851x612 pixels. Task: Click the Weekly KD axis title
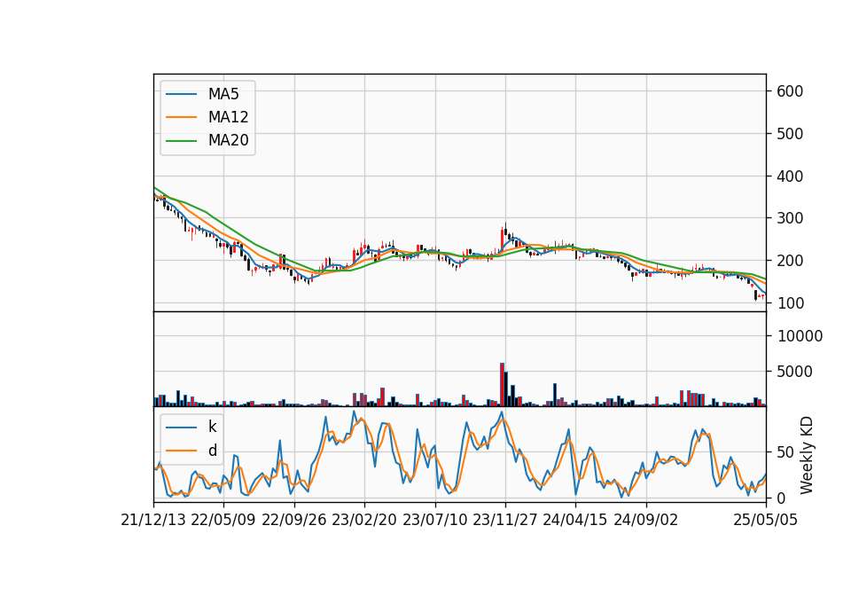coord(807,455)
